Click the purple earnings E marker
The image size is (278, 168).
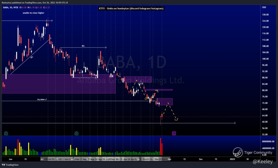174,133
